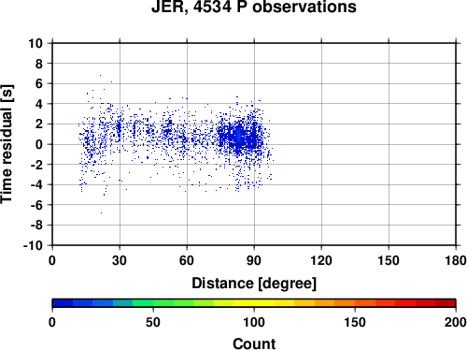Select the y-axis tick label '-10'

click(33, 246)
